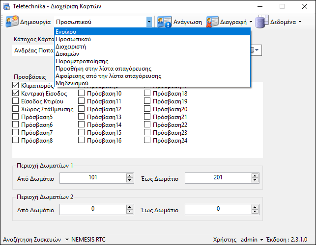
Task: Tick the Χώρος Στάθμευσης checkbox
Action: click(15, 109)
